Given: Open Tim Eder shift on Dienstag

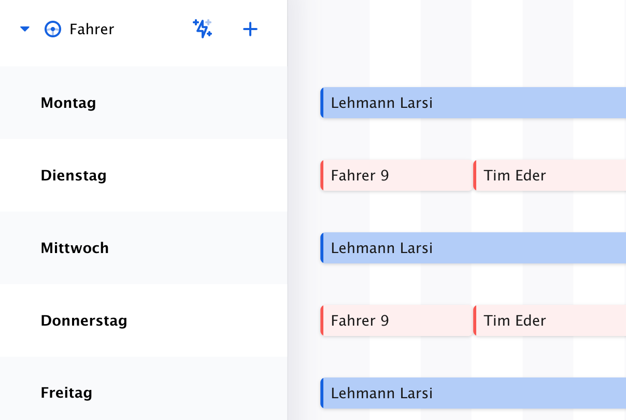Looking at the screenshot, I should tap(549, 175).
